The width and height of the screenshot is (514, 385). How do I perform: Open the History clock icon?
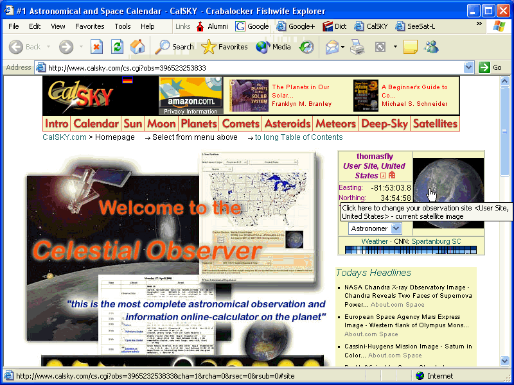point(307,47)
